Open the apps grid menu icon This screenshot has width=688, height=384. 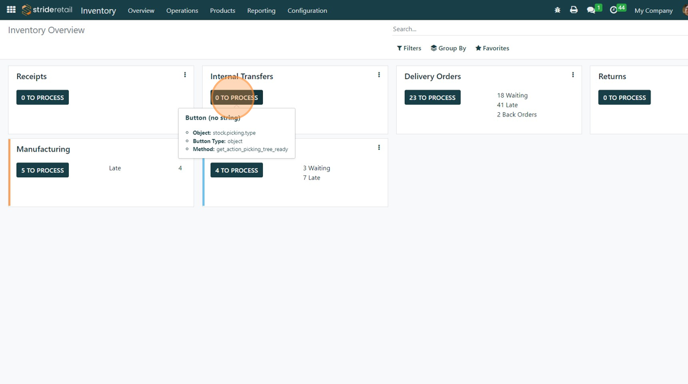(x=11, y=10)
